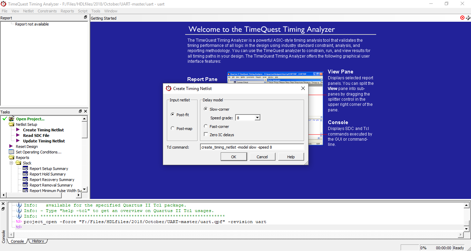The width and height of the screenshot is (471, 251).
Task: Switch to the Console tab
Action: [x=18, y=241]
